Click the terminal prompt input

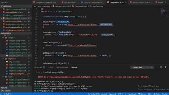point(52,91)
